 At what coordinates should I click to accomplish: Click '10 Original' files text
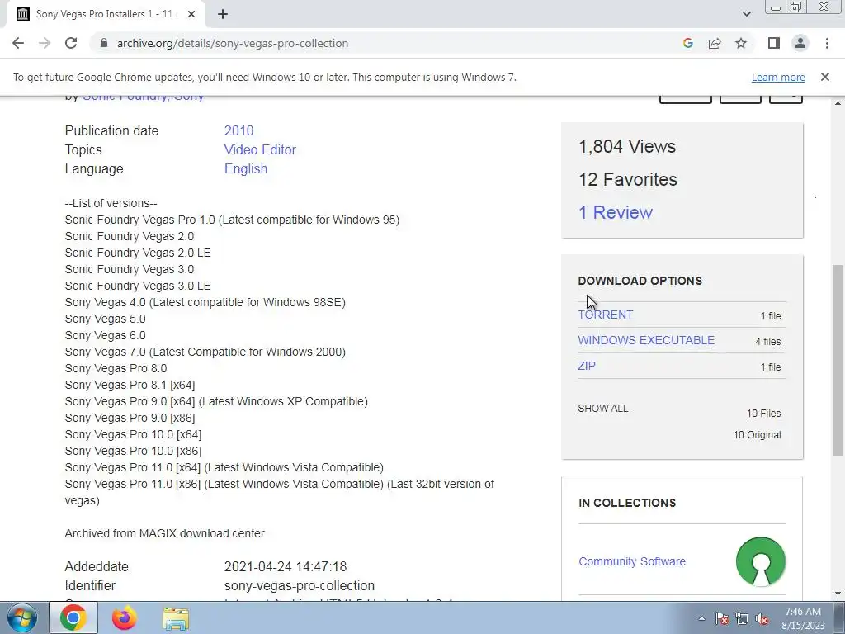(757, 434)
